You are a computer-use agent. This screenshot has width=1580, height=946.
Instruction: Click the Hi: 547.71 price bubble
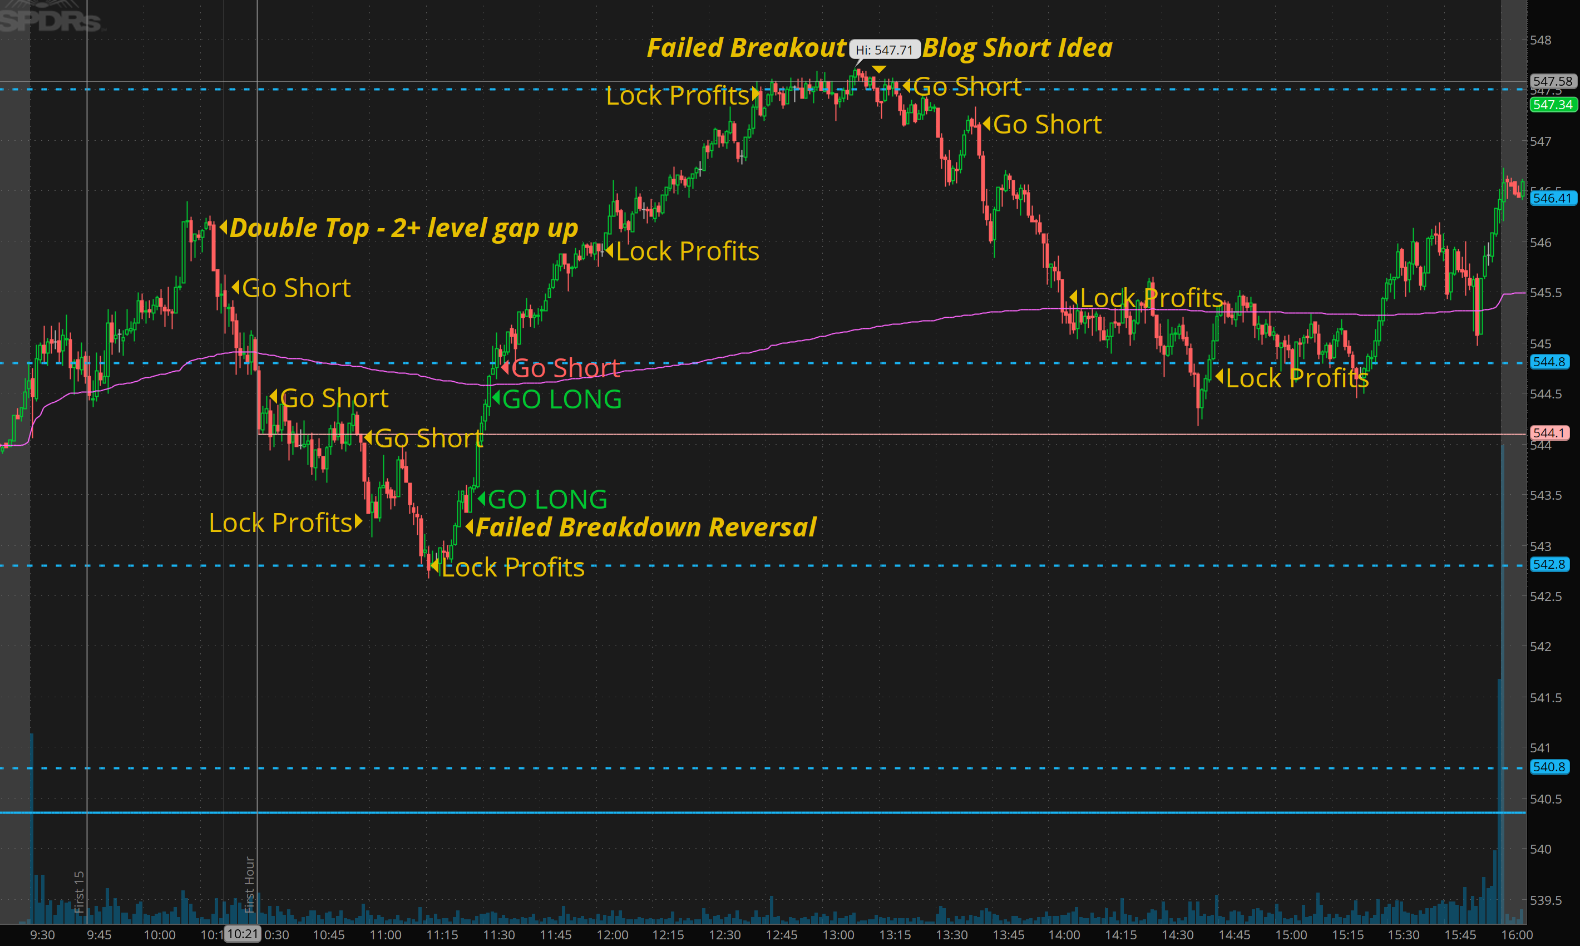tap(884, 50)
